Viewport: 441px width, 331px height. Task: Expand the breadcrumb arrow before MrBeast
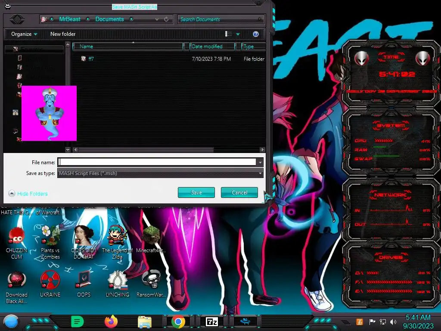[x=52, y=19]
